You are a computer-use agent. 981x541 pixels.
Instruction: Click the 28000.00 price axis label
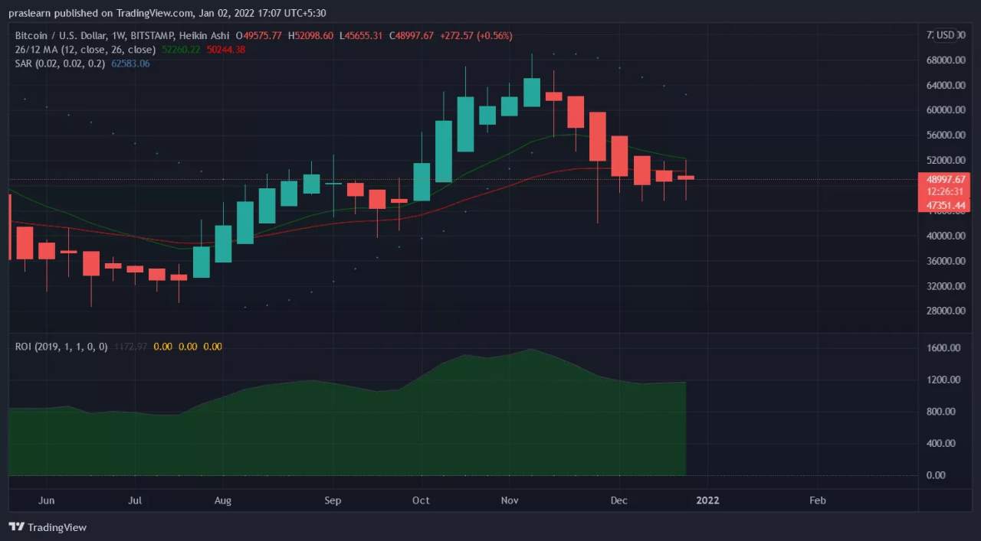(x=944, y=311)
